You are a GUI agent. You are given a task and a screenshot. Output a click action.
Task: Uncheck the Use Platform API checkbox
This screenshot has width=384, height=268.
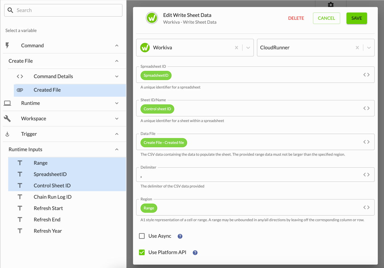pyautogui.click(x=142, y=252)
